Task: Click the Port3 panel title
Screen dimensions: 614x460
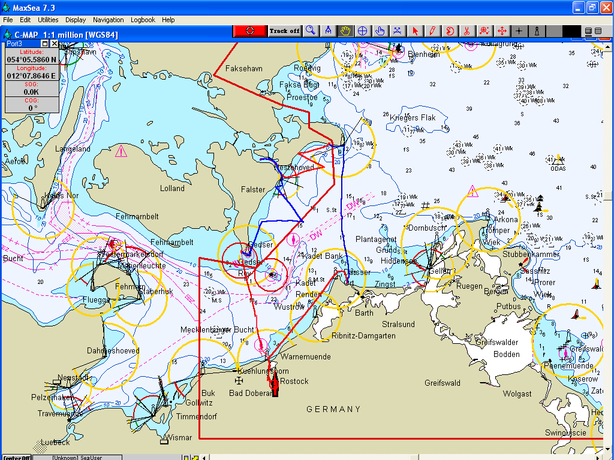Action: tap(14, 43)
